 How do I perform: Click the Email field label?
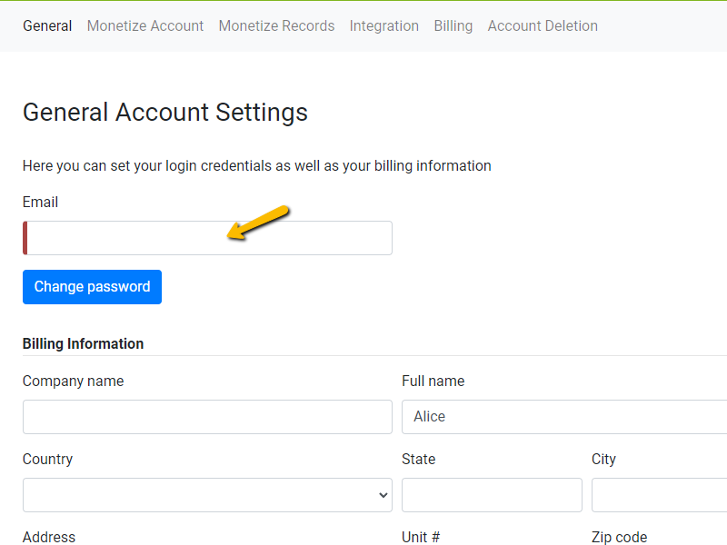tap(40, 202)
